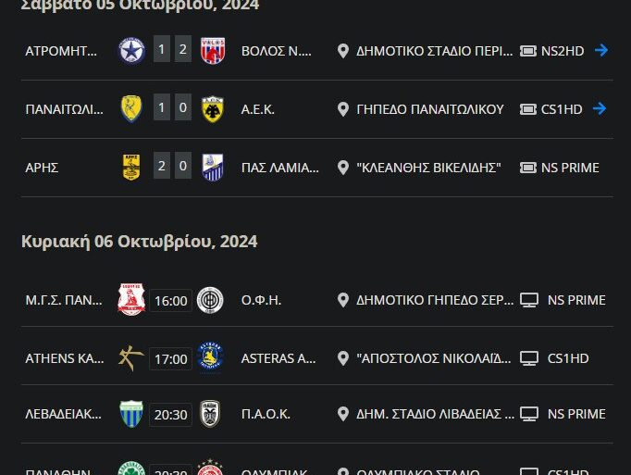Open Panaitolikos stadium location link
This screenshot has height=475, width=631.
click(429, 109)
